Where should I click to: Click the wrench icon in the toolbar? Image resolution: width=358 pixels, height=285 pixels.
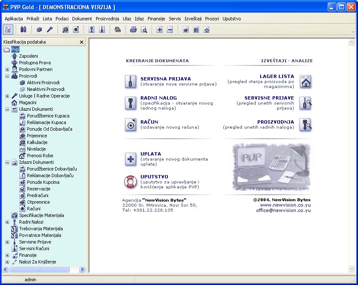click(x=49, y=29)
